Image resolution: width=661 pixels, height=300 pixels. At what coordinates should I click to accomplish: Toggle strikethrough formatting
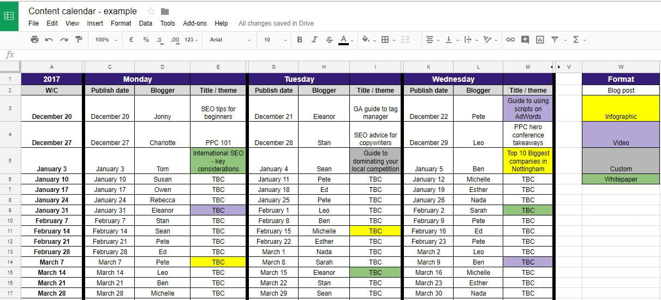329,39
